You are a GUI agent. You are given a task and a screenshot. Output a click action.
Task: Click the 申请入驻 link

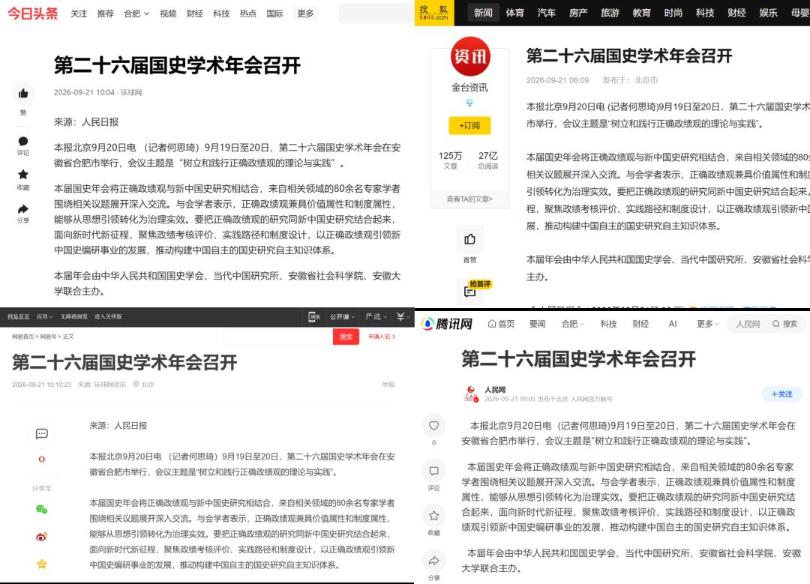pos(382,337)
